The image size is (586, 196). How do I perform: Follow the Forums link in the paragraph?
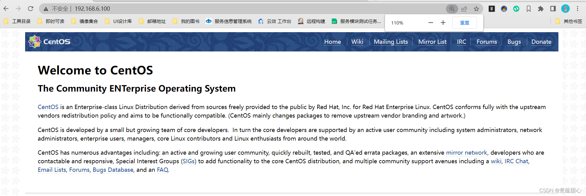(79, 170)
